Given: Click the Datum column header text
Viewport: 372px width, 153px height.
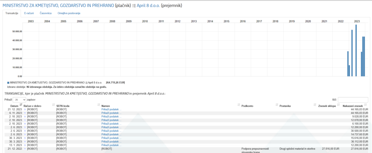Looking at the screenshot, I should pos(14,106).
